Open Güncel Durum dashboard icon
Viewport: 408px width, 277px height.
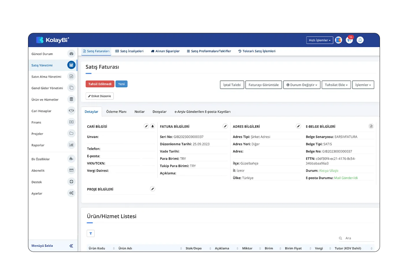tap(71, 54)
